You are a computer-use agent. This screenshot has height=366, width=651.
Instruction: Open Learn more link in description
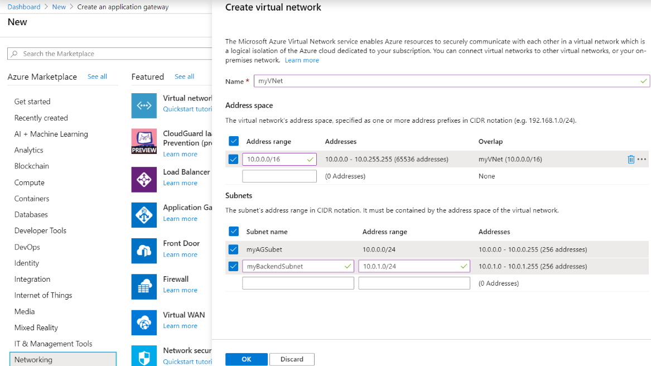pos(302,60)
